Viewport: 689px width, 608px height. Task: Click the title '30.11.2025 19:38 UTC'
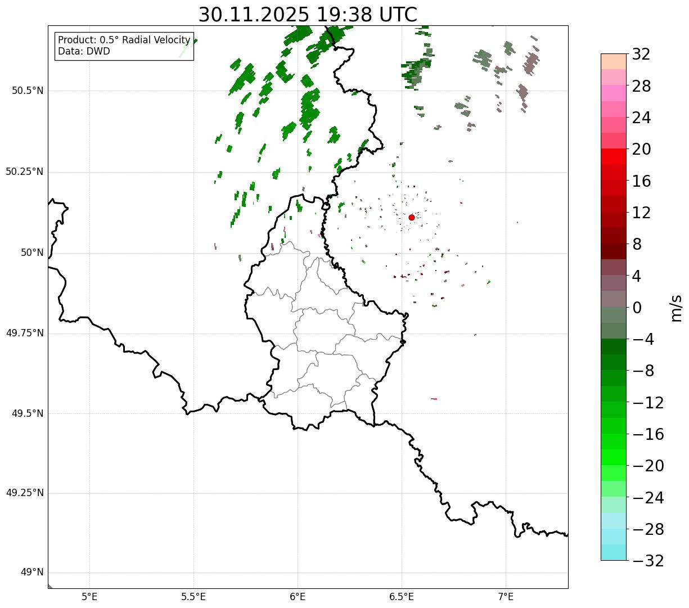click(308, 15)
